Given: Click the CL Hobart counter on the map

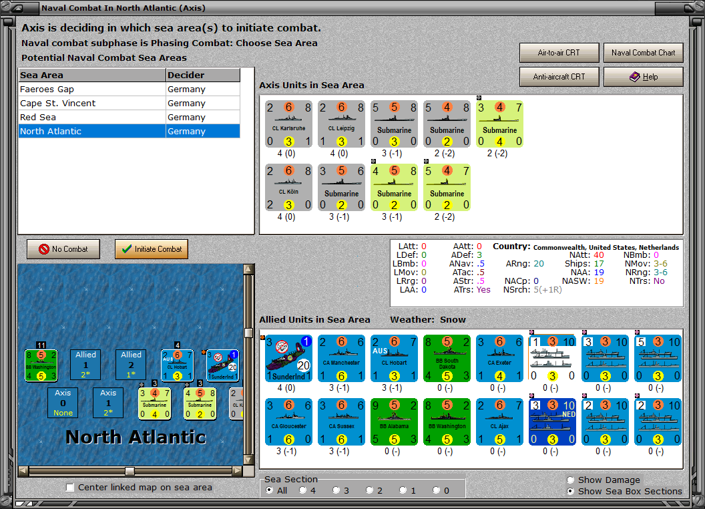Looking at the screenshot, I should coord(177,365).
